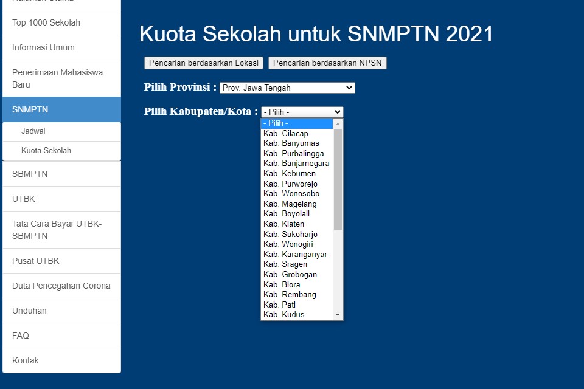Click Pencarian berdasarkan Lokasi button
The width and height of the screenshot is (584, 389).
[x=204, y=63]
